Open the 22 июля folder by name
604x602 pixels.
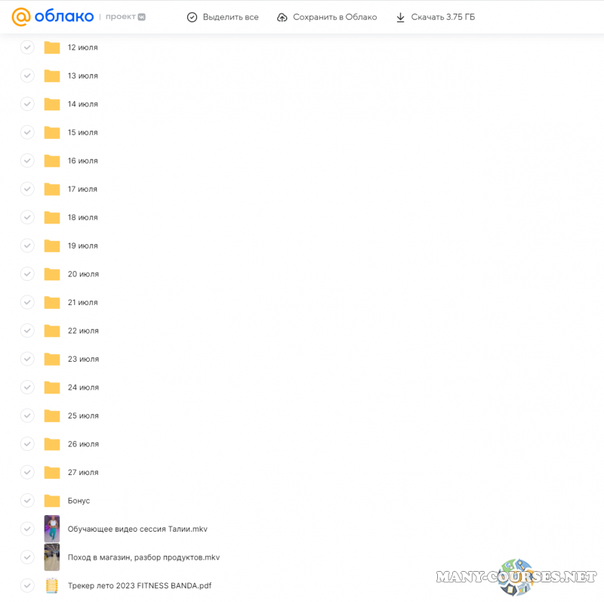(82, 331)
